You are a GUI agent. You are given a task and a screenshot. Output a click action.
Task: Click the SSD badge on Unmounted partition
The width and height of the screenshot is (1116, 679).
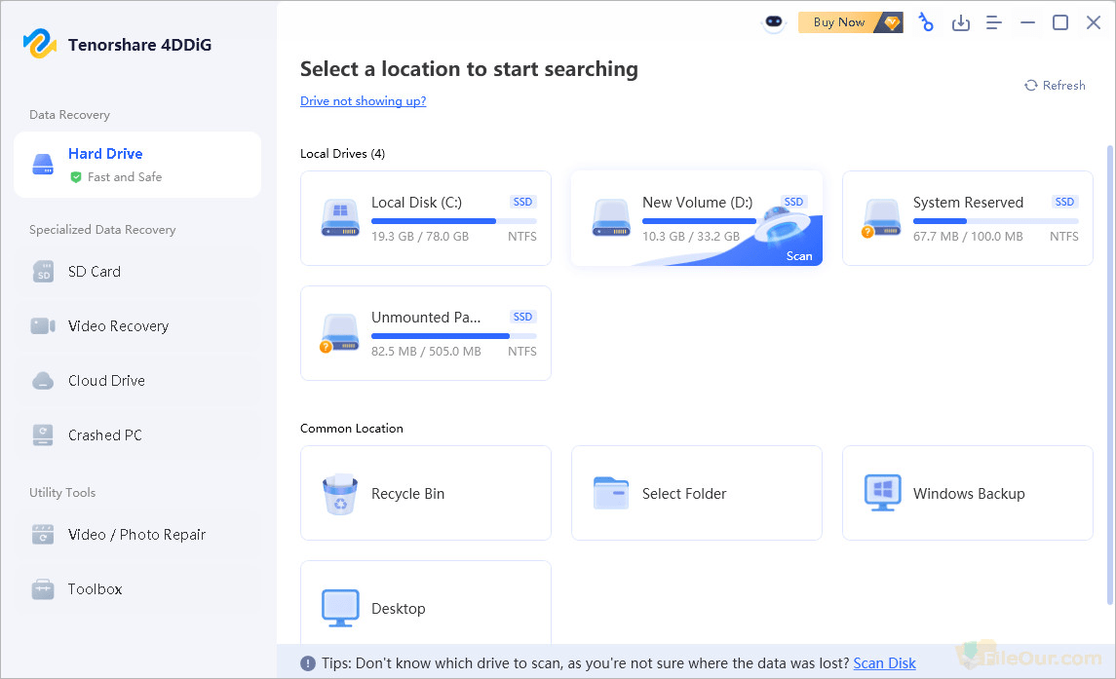click(523, 317)
